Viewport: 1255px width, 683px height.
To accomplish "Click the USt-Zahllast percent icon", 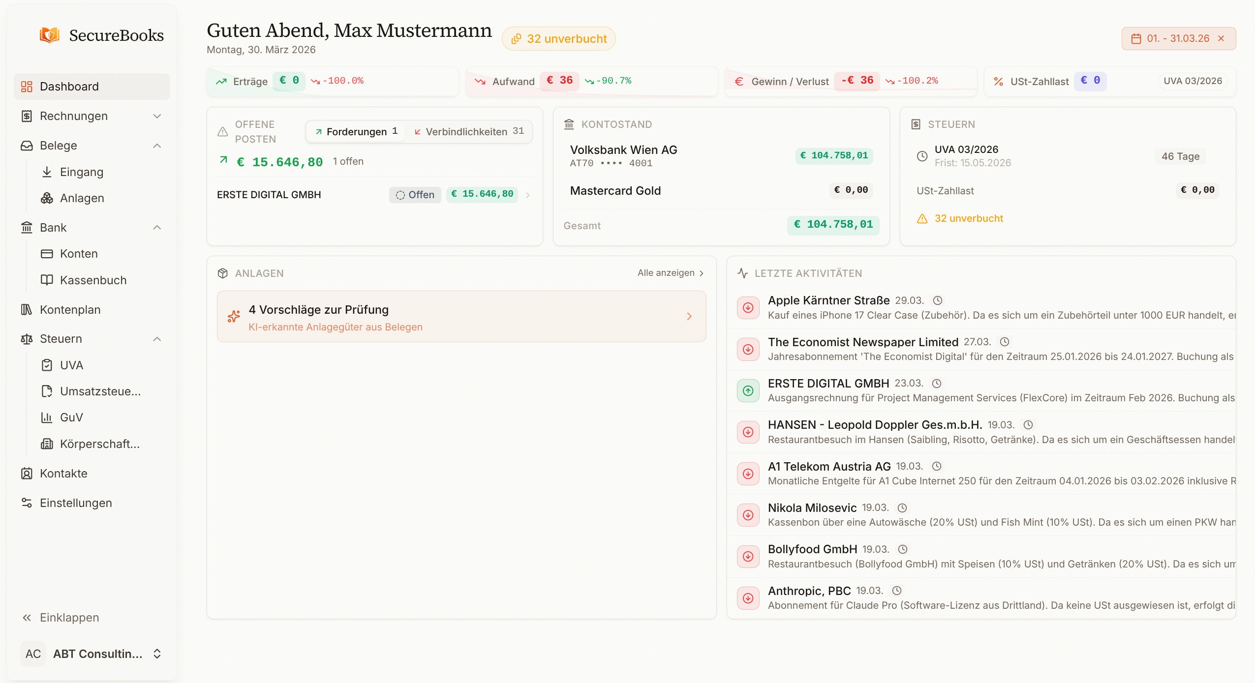I will point(998,82).
